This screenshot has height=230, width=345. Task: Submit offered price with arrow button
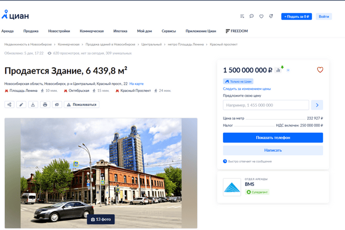click(317, 105)
